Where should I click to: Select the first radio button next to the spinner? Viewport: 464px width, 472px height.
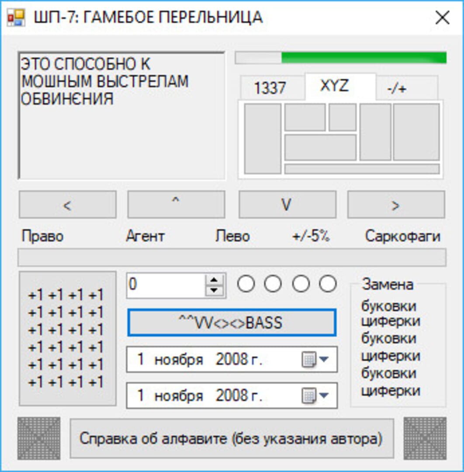coord(246,283)
